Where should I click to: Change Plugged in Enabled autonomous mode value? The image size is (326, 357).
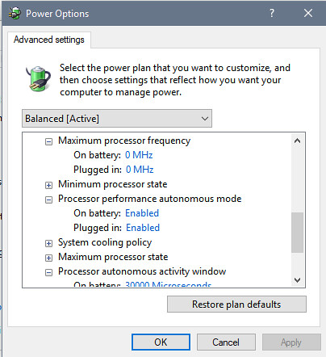(143, 228)
